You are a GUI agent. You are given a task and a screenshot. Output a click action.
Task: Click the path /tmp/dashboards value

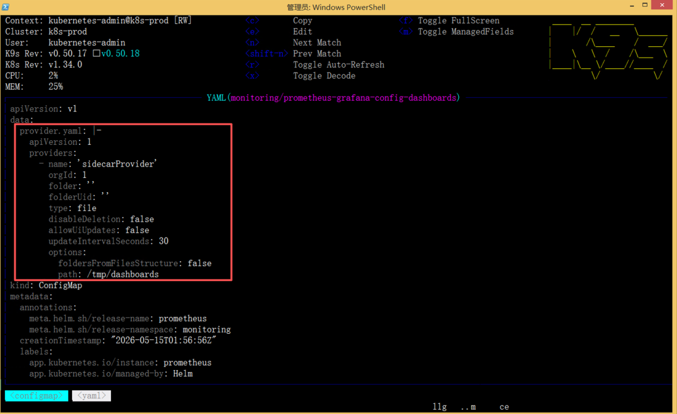coord(123,274)
